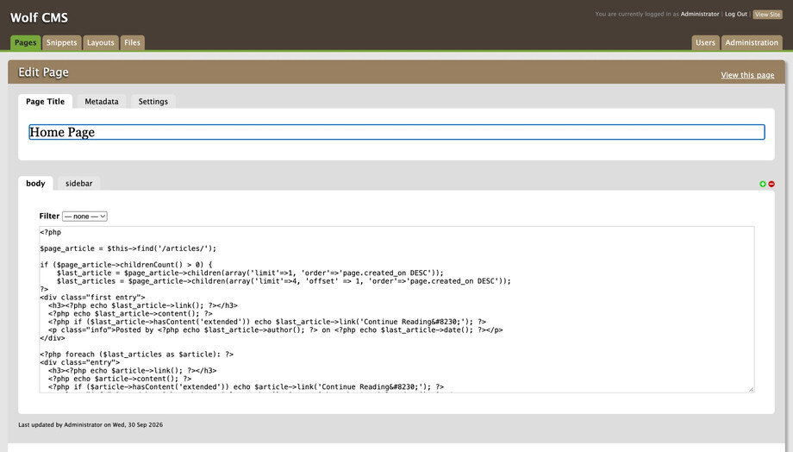Click the textarea resize handle corner

[751, 389]
